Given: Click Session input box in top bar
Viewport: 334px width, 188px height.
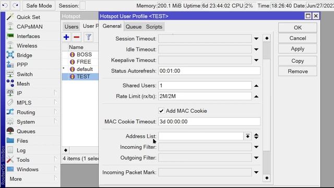Looking at the screenshot, I should pos(82,6).
